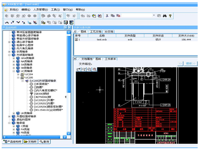Pin the 产品结构树 panel with the pin icon
The width and height of the screenshot is (199, 149).
tap(65, 27)
